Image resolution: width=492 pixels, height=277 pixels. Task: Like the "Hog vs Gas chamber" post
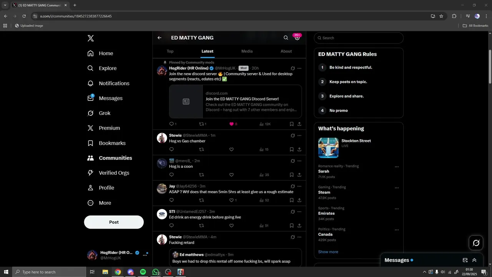pyautogui.click(x=231, y=149)
